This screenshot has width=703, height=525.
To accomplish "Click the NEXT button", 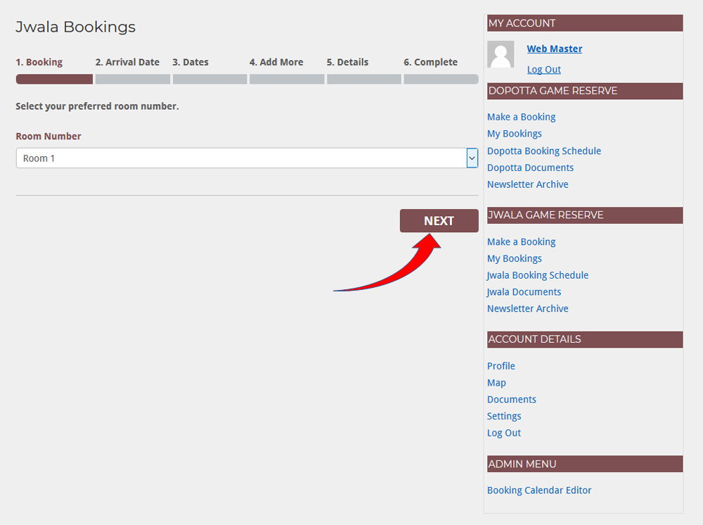I will point(439,221).
